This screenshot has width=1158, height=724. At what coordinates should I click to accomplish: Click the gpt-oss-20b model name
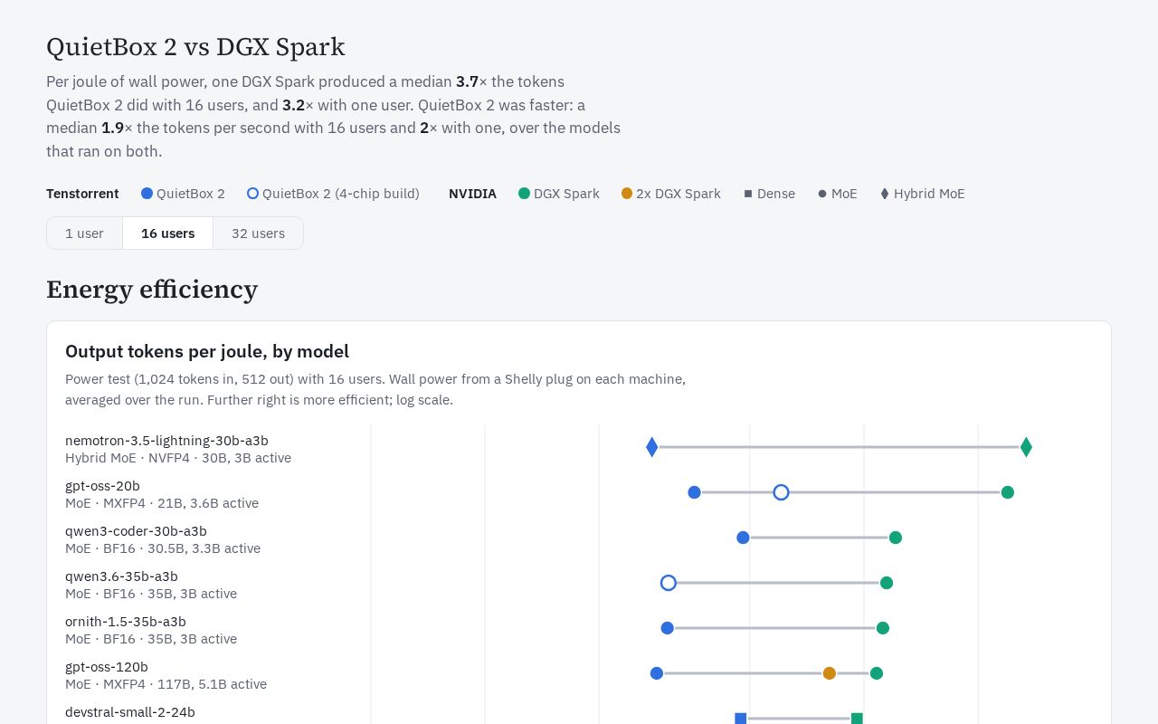(102, 486)
